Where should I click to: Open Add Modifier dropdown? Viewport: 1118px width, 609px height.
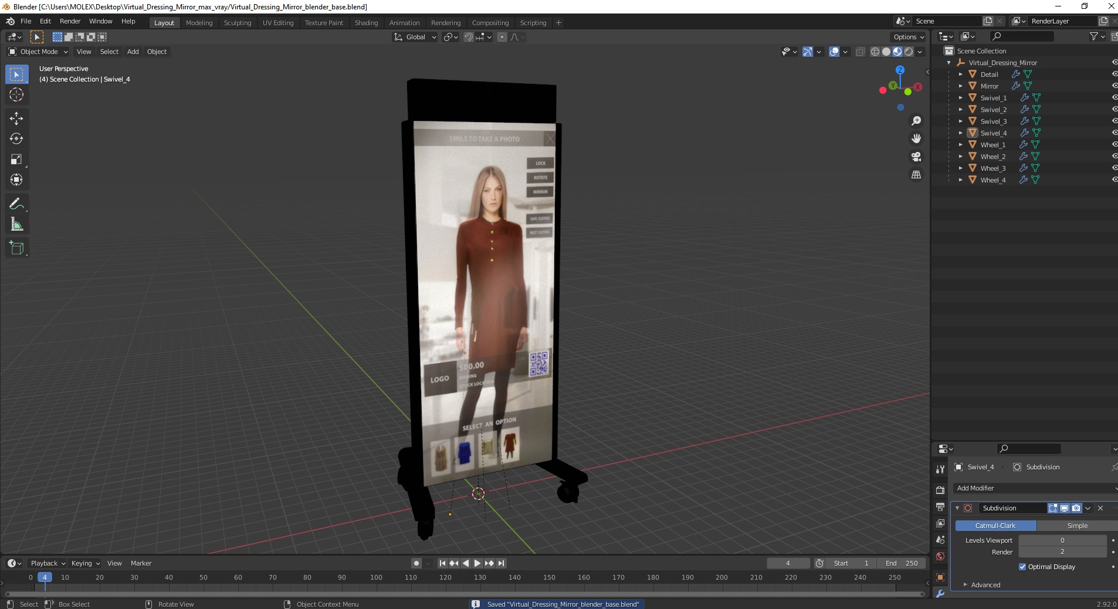(x=1035, y=488)
